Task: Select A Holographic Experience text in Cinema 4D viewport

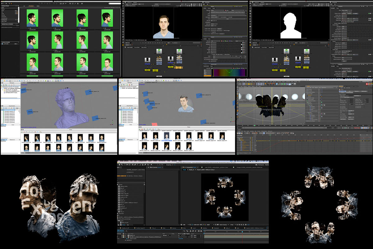Action: coord(272,110)
